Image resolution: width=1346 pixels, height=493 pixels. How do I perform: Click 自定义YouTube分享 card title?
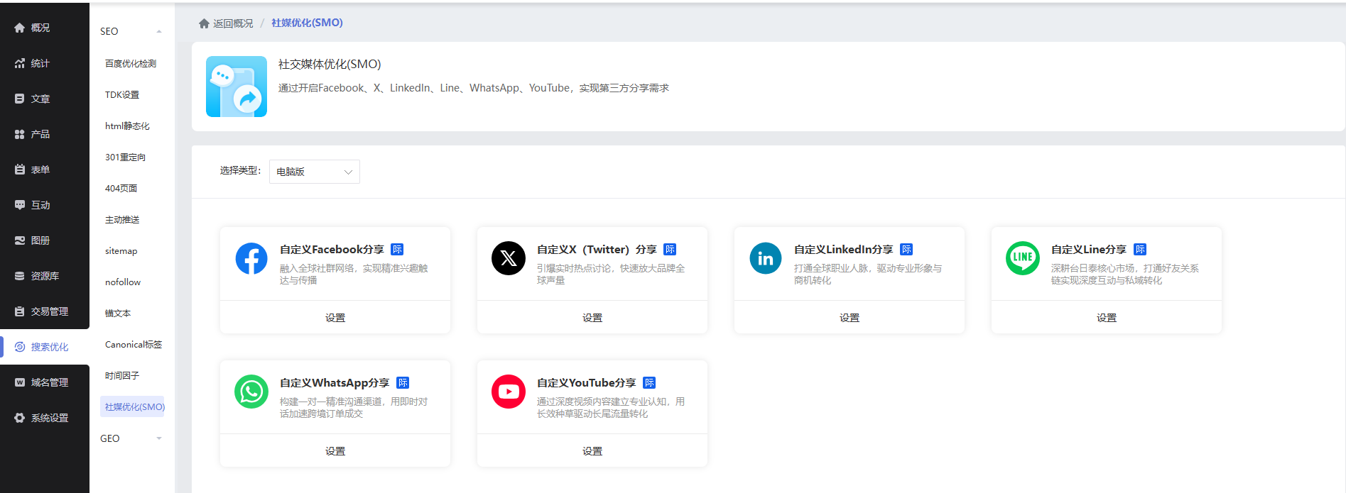(587, 383)
